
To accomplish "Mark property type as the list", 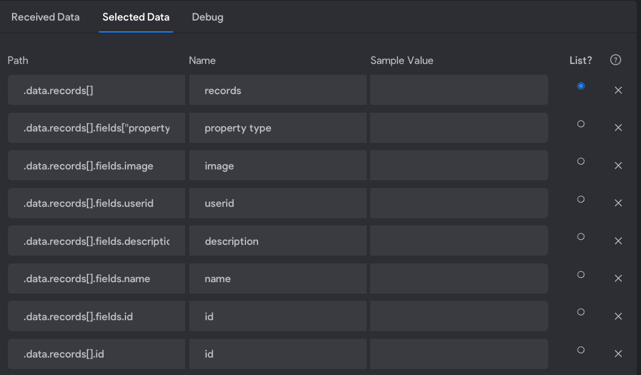I will (x=581, y=124).
